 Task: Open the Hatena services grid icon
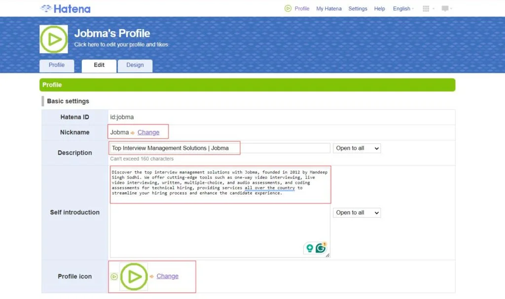click(x=426, y=9)
